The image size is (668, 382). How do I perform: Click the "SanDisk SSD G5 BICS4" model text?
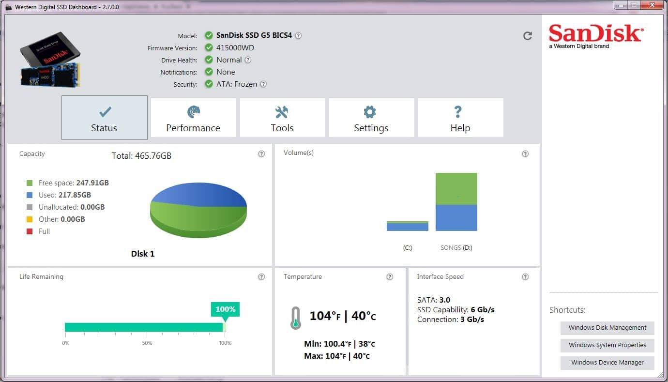(254, 35)
